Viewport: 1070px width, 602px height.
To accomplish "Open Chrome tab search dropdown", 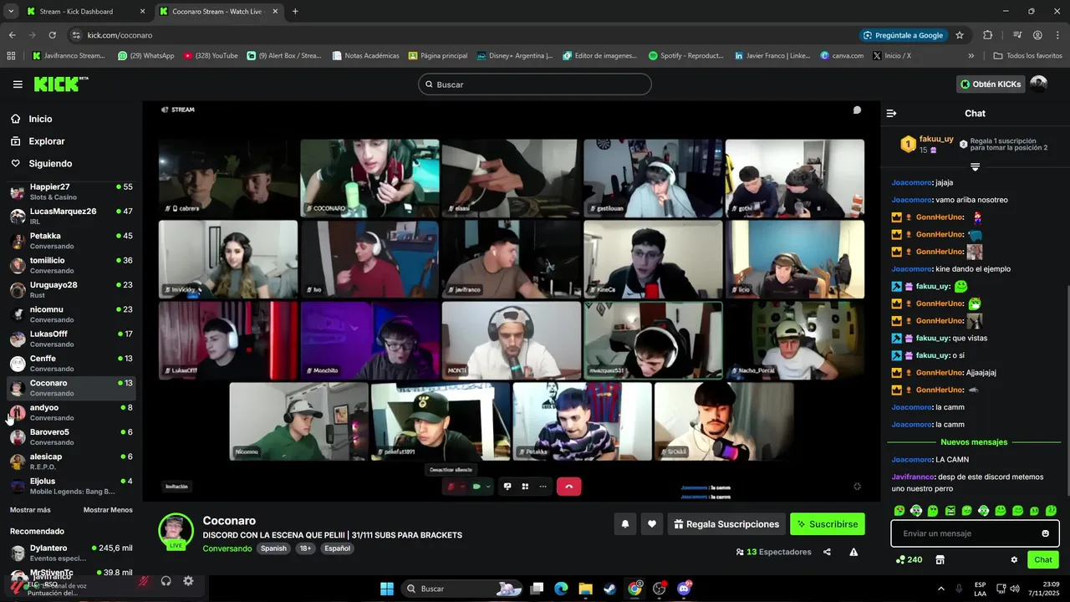I will pyautogui.click(x=11, y=12).
